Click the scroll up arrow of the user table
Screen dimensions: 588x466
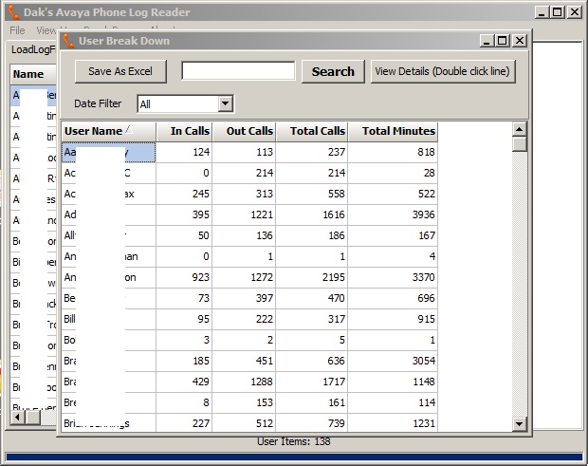pyautogui.click(x=519, y=129)
